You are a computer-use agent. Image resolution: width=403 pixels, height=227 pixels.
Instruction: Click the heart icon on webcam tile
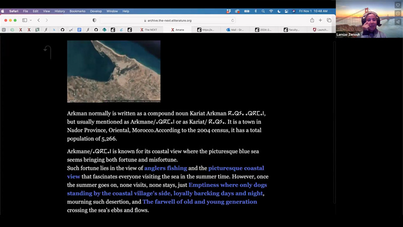398,5
